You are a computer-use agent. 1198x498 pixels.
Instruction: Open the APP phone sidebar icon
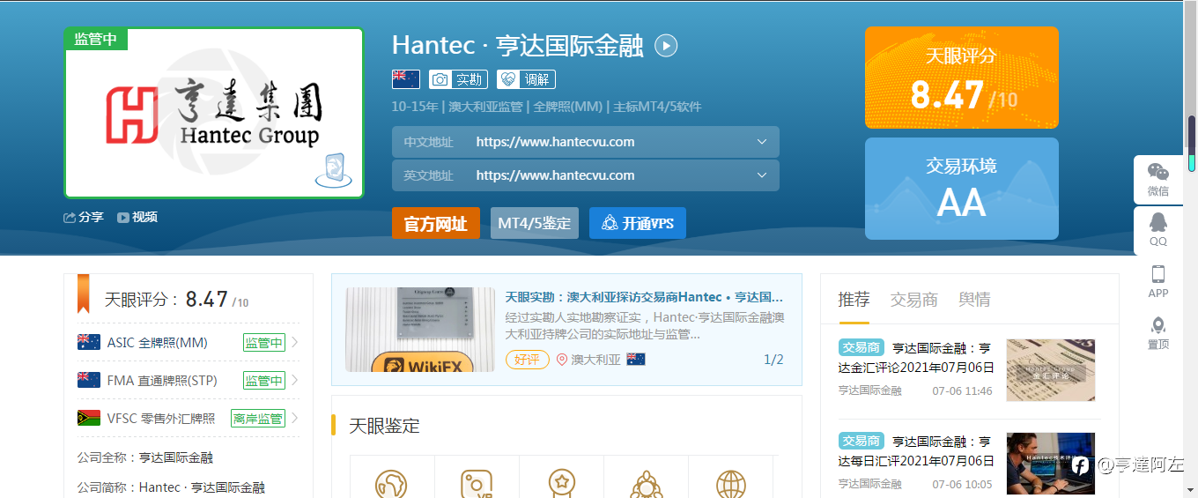tap(1158, 274)
